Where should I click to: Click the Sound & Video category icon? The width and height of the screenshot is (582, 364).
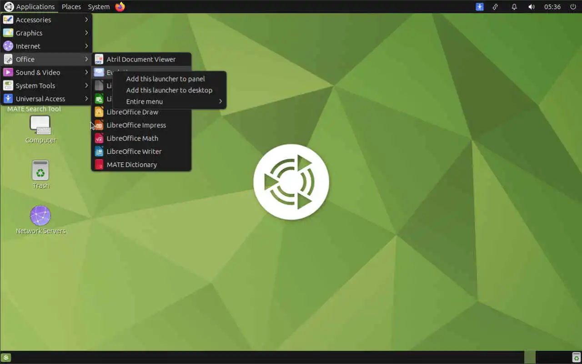click(8, 72)
